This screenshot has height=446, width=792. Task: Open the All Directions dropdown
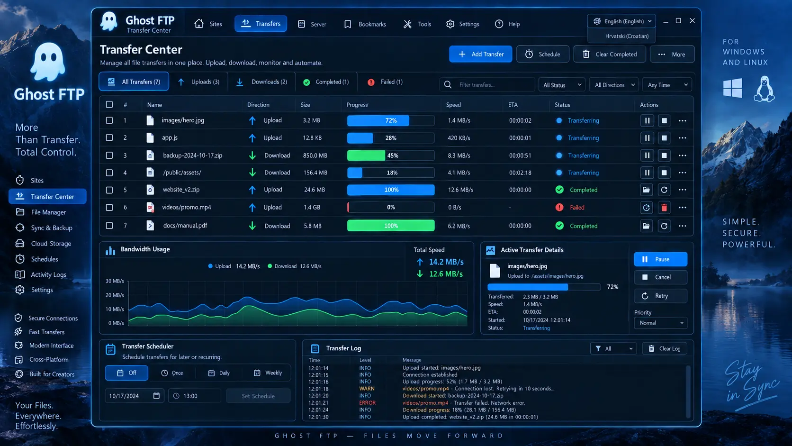pos(614,85)
